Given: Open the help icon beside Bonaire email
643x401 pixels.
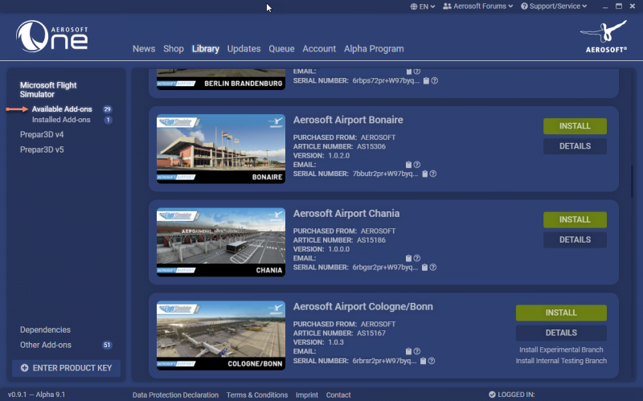Looking at the screenshot, I should pos(417,165).
